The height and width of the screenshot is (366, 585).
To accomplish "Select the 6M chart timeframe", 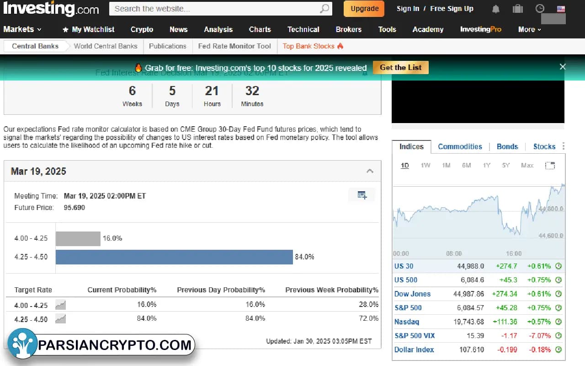I will pyautogui.click(x=466, y=165).
